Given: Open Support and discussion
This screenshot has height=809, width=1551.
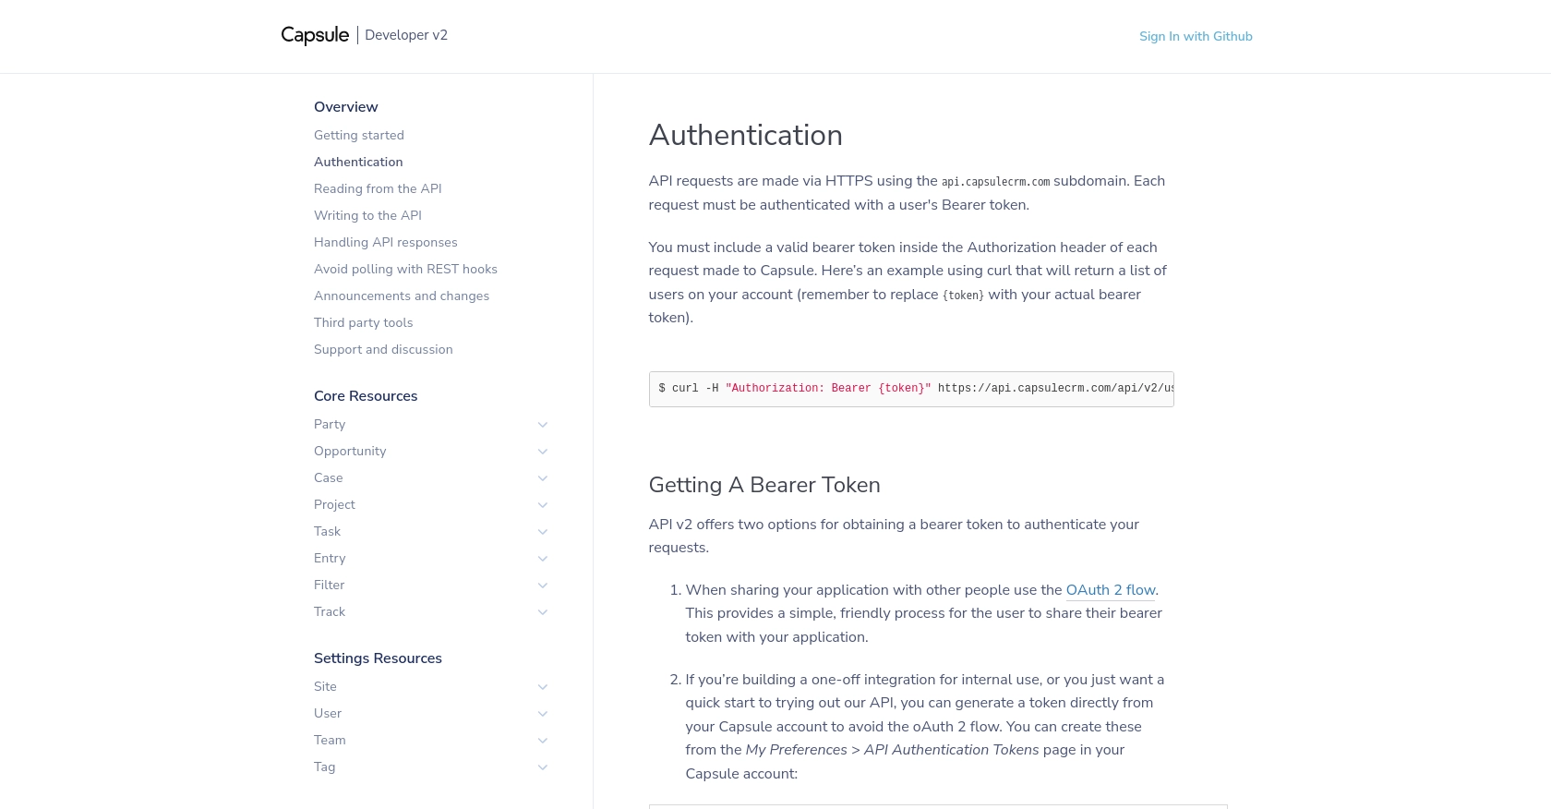Looking at the screenshot, I should [x=383, y=349].
